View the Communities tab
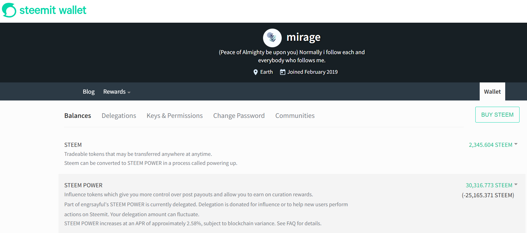This screenshot has height=233, width=527. tap(295, 116)
